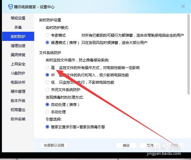Click the 专家模式 description text

[133, 35]
